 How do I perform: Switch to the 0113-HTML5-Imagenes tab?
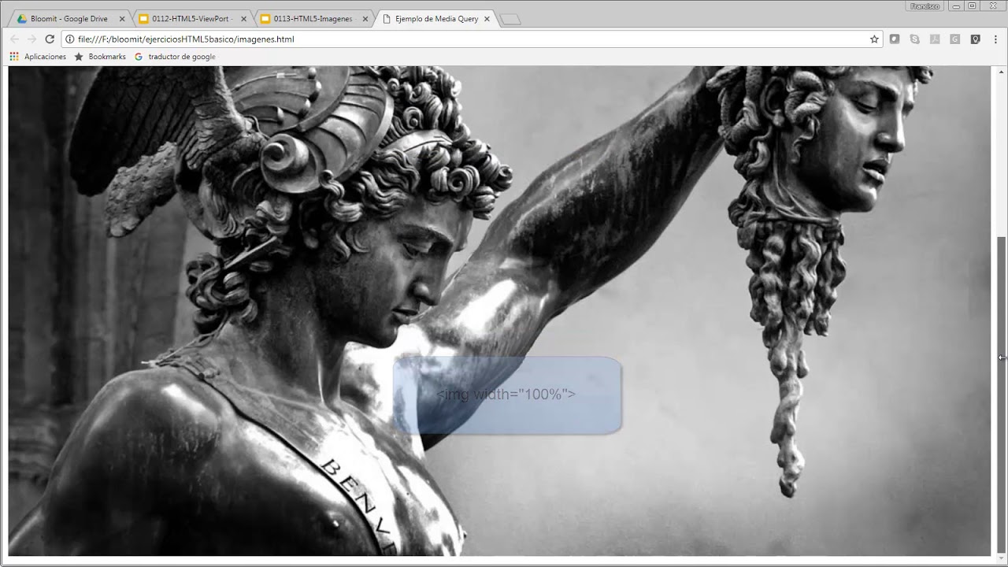pyautogui.click(x=313, y=19)
